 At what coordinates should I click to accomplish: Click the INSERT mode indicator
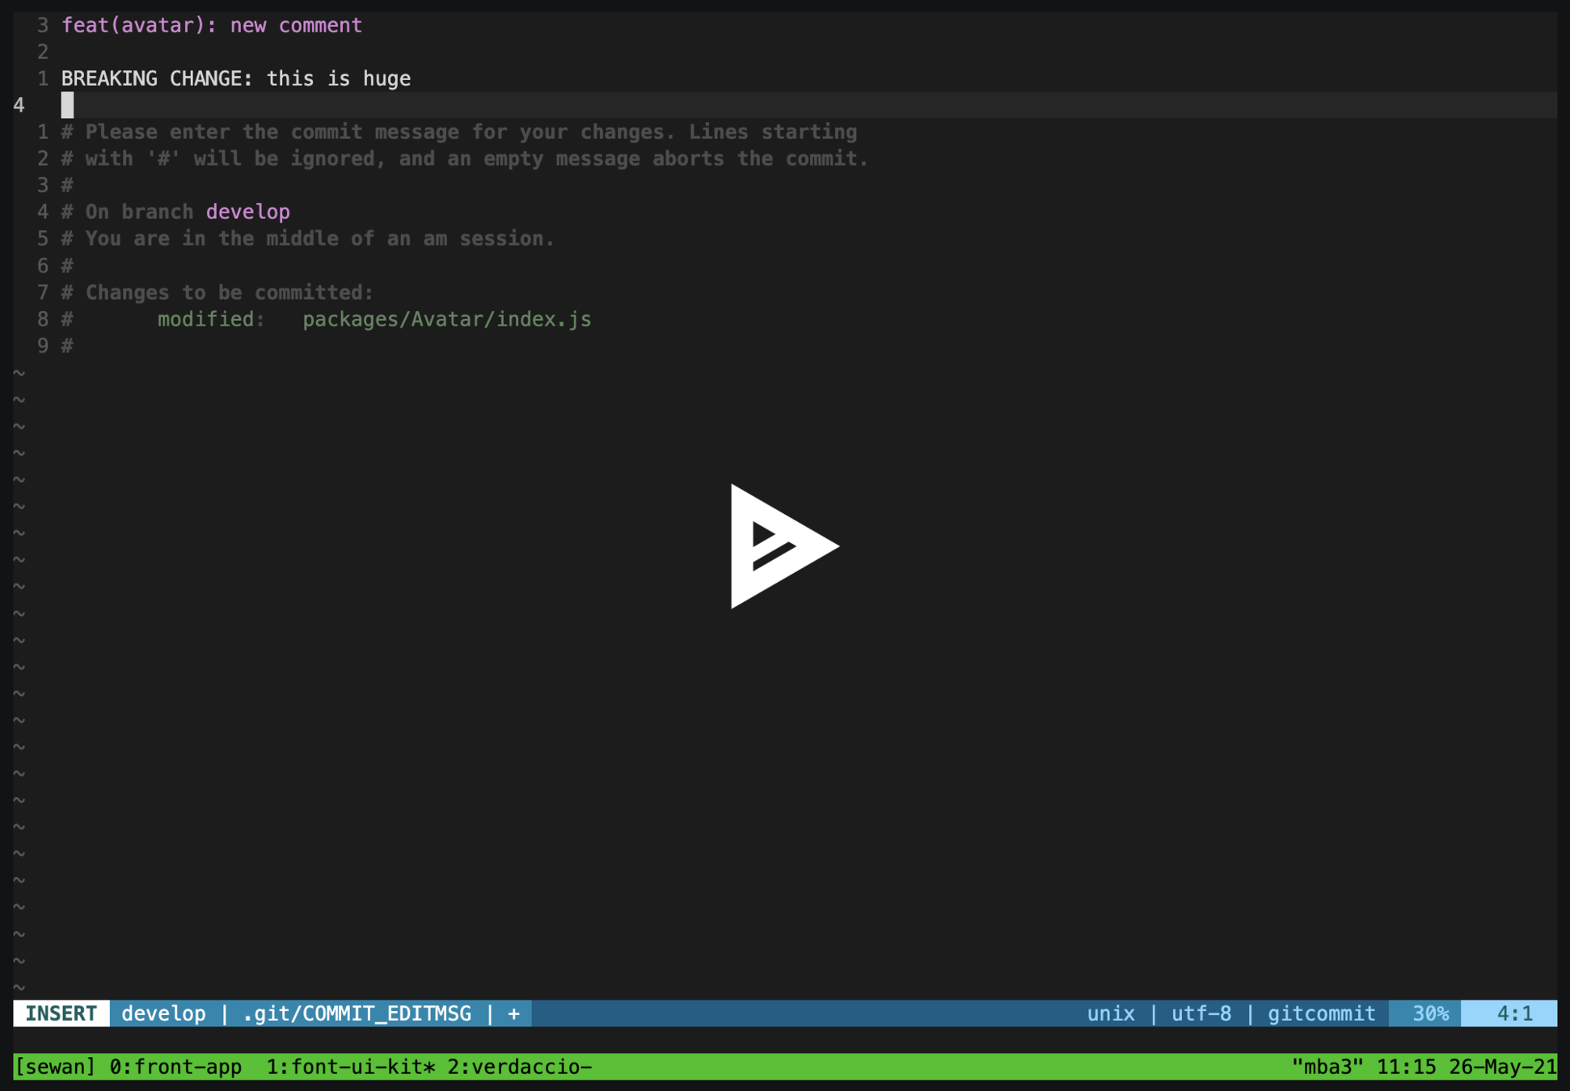click(61, 1013)
